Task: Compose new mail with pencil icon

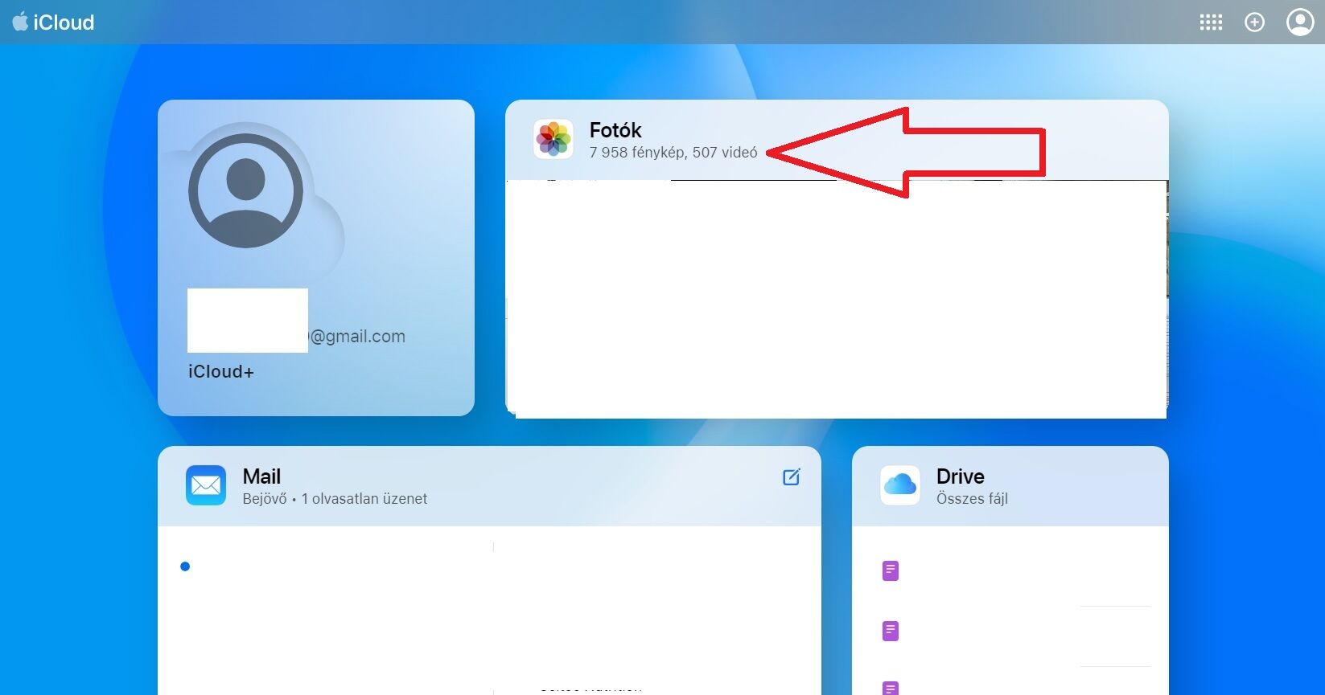Action: point(792,476)
